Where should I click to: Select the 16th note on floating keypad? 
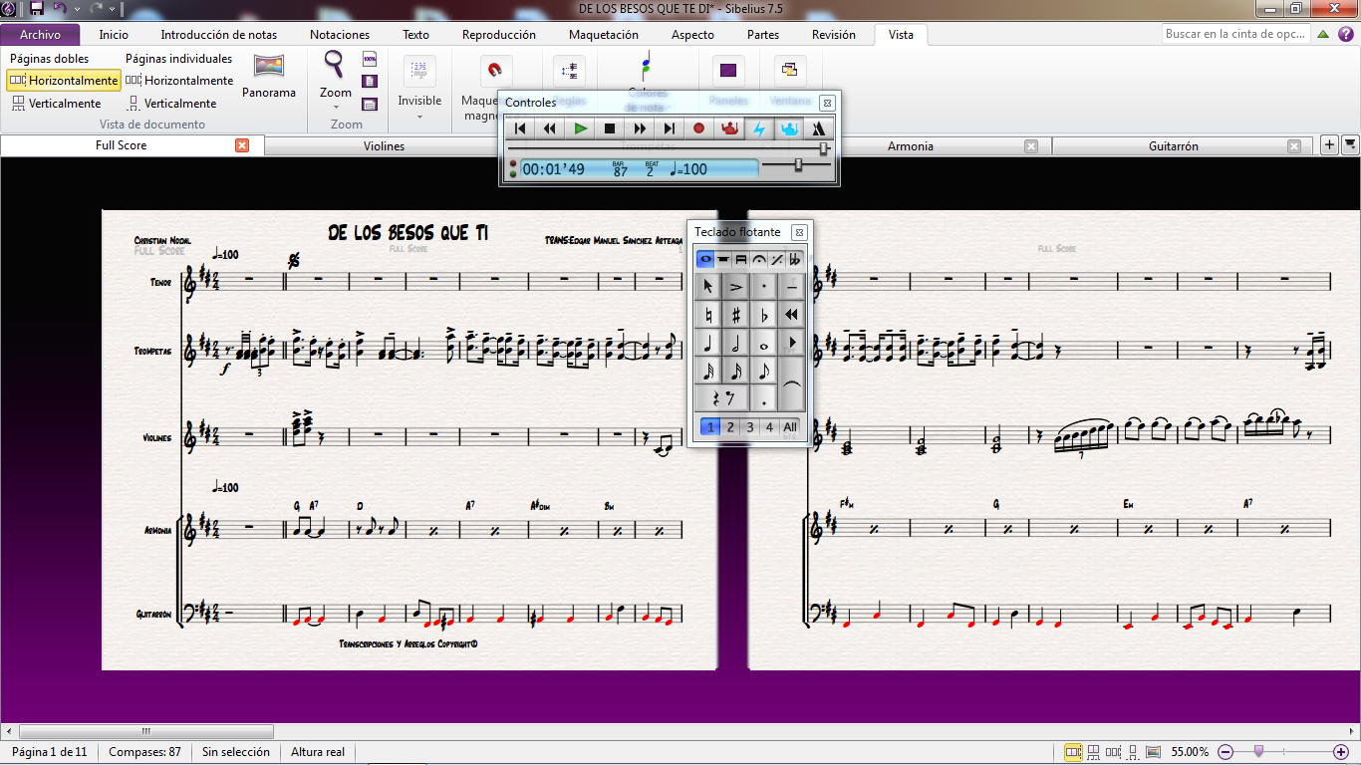pyautogui.click(x=735, y=373)
